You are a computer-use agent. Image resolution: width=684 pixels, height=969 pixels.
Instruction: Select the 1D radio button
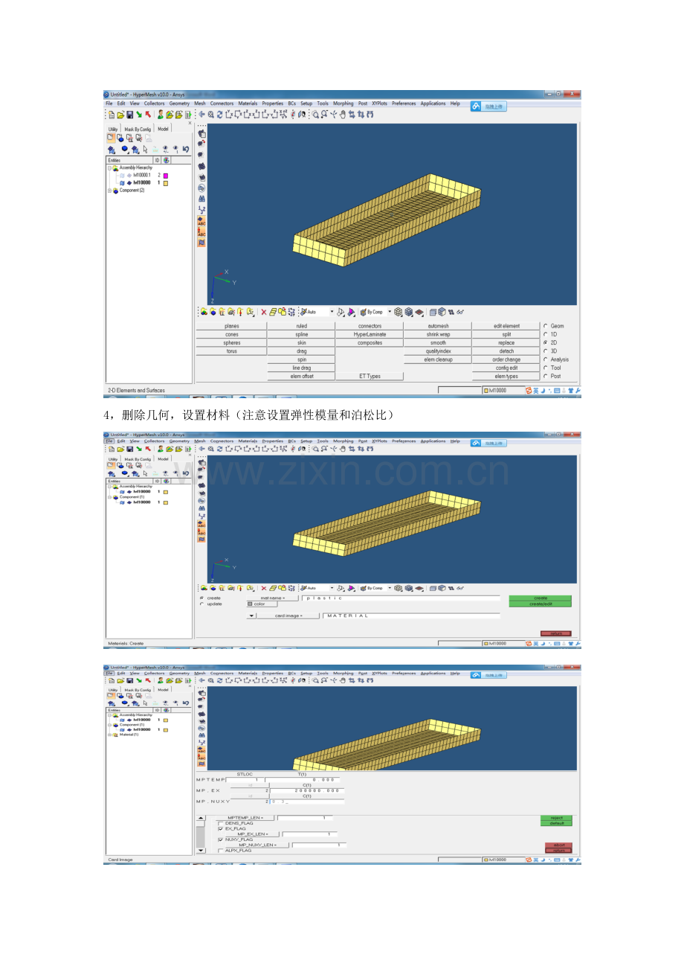[x=546, y=334]
